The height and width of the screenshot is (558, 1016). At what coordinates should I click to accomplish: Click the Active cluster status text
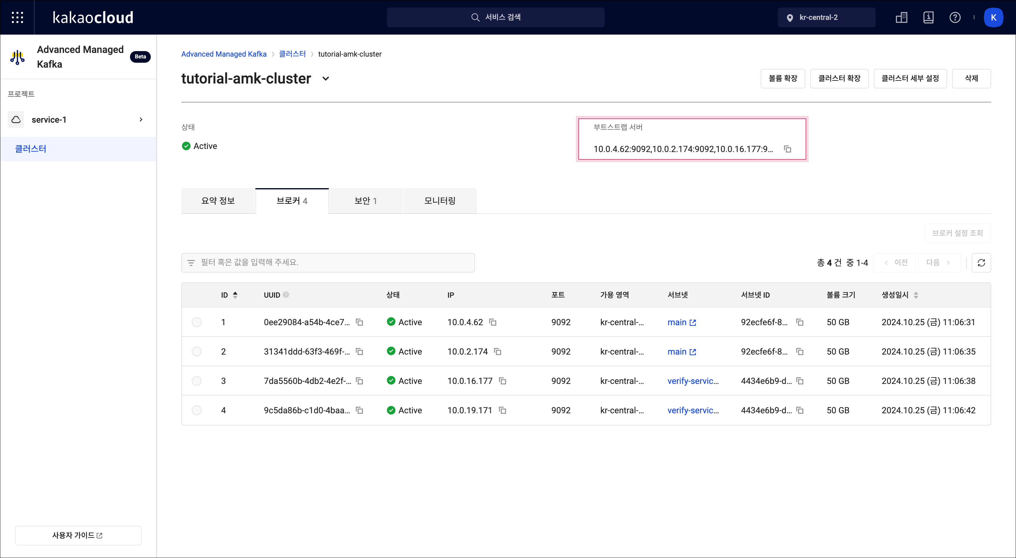click(205, 146)
